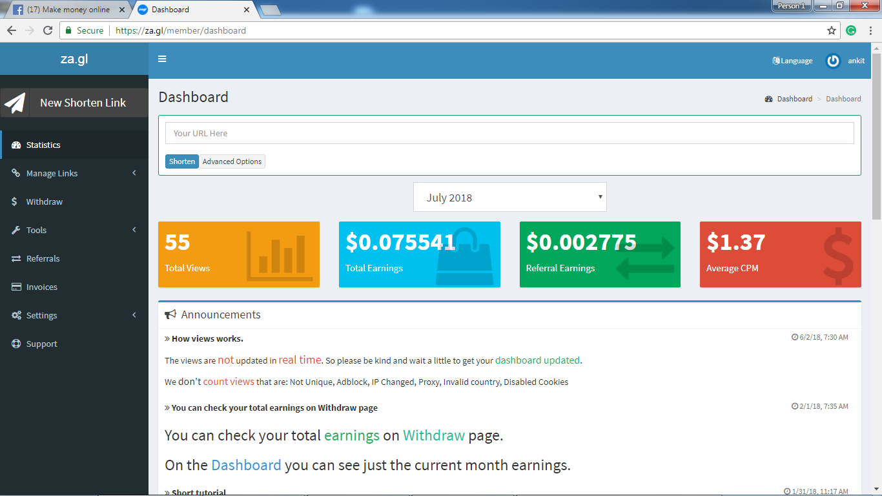882x496 pixels.
Task: Click the Advanced Options button
Action: [232, 161]
